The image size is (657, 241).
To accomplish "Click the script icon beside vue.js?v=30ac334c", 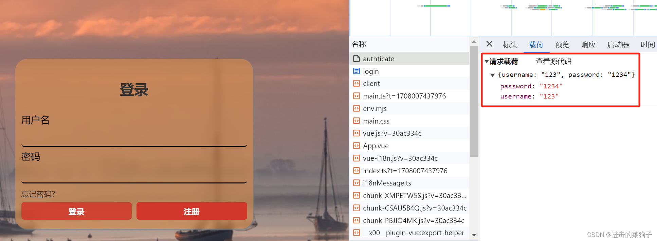I will [356, 133].
